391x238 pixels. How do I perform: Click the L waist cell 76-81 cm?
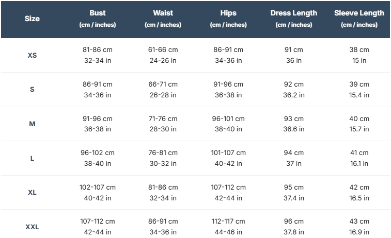click(163, 153)
